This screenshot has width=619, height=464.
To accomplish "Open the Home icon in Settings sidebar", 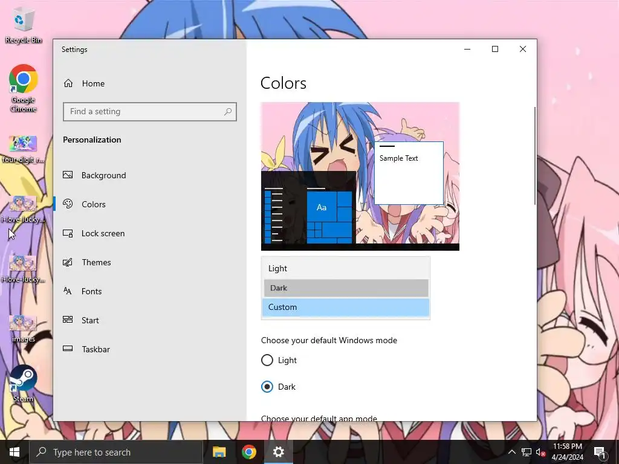I will tap(68, 83).
